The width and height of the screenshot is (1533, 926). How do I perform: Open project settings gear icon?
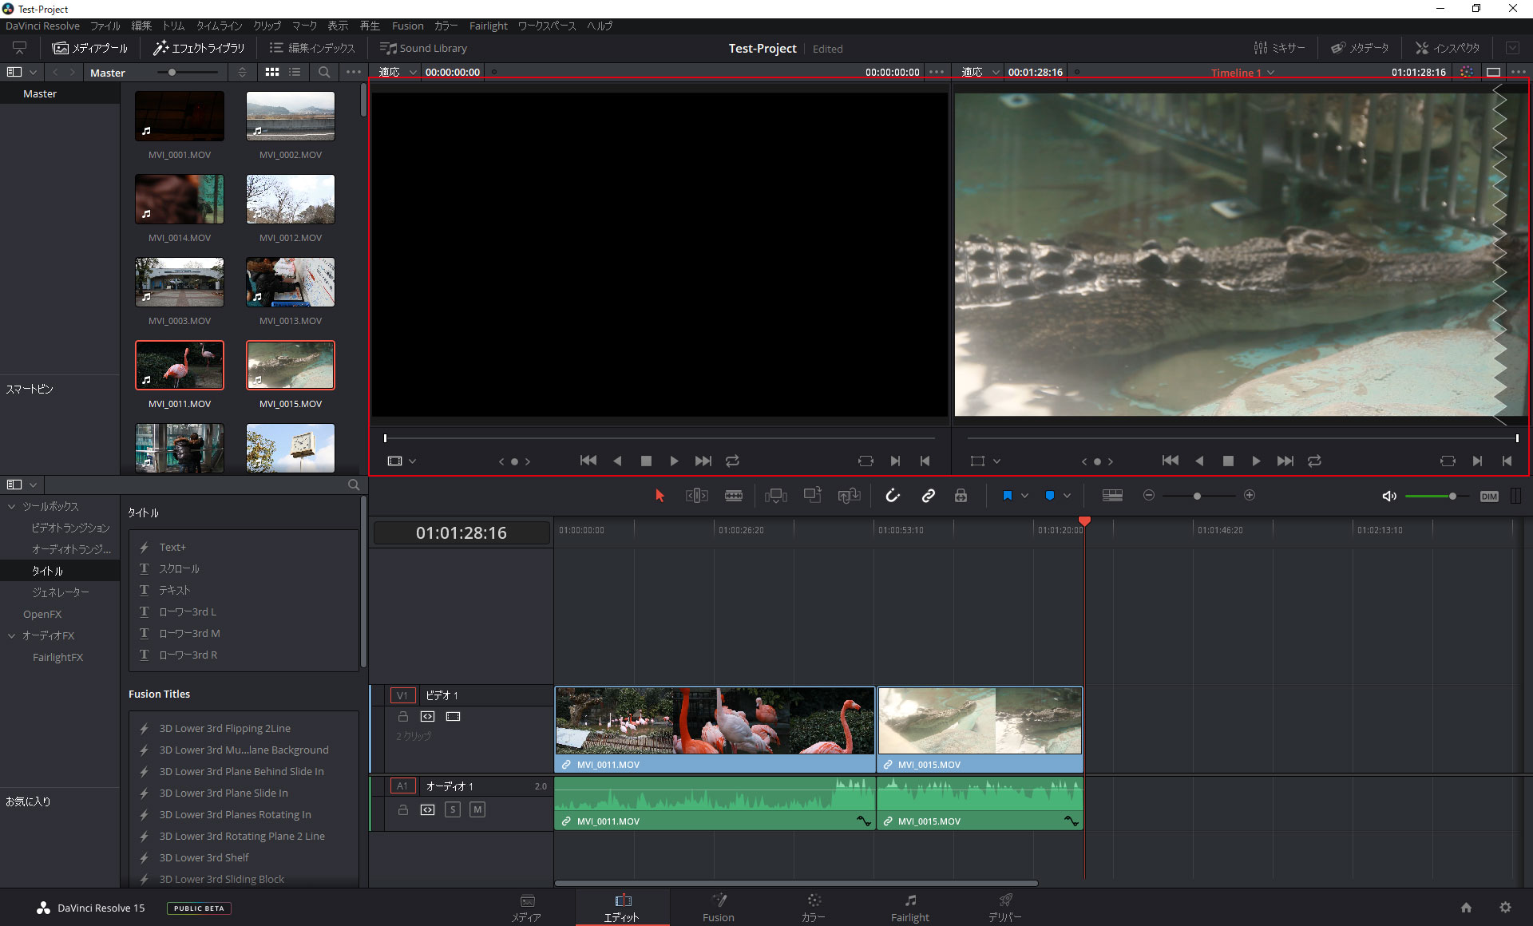pyautogui.click(x=1505, y=908)
